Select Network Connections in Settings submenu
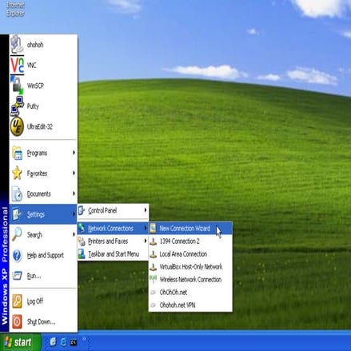Image resolution: width=351 pixels, height=351 pixels. tap(113, 228)
